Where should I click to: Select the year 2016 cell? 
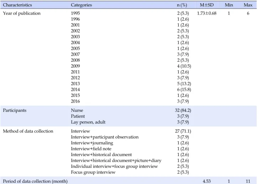75,101
